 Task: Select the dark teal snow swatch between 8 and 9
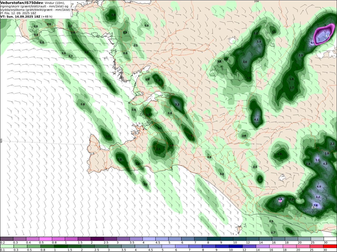coord(214,239)
